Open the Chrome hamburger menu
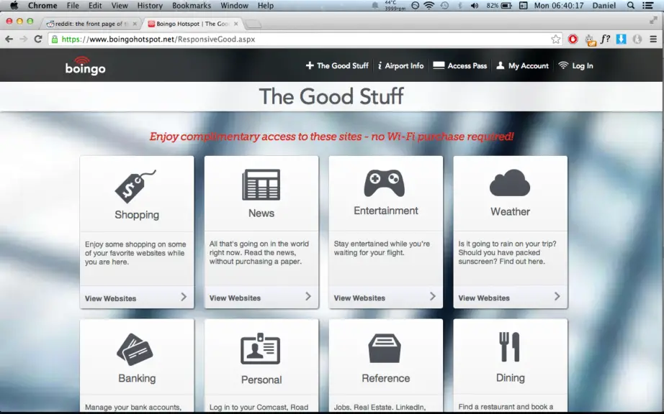 tap(653, 40)
